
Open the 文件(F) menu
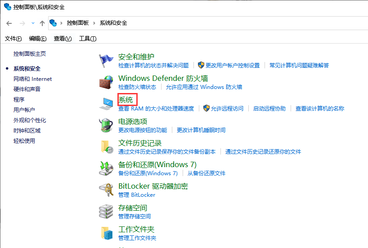click(13, 39)
